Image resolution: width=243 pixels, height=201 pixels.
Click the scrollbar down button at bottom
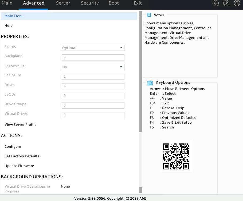(141, 190)
